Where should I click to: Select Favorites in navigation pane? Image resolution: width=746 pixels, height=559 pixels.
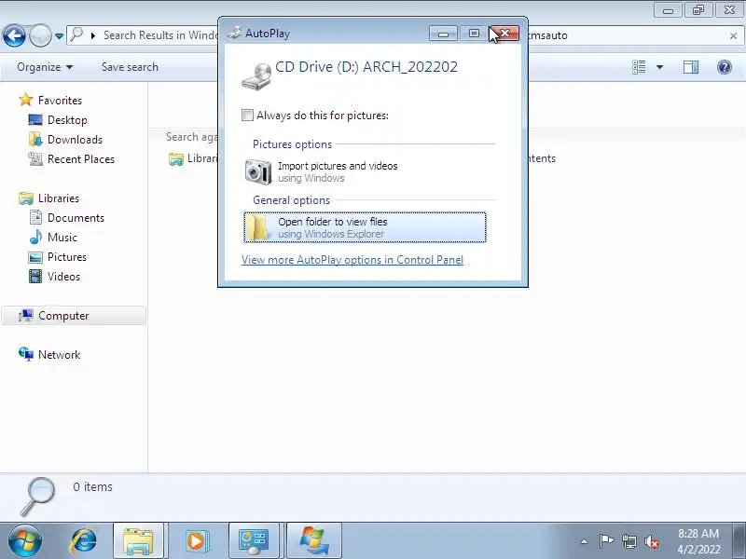click(60, 101)
